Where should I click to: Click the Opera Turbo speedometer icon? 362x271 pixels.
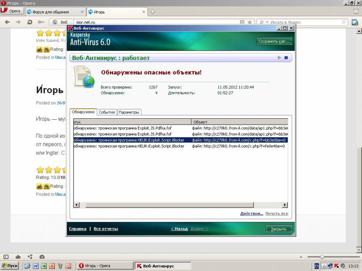pos(42,257)
